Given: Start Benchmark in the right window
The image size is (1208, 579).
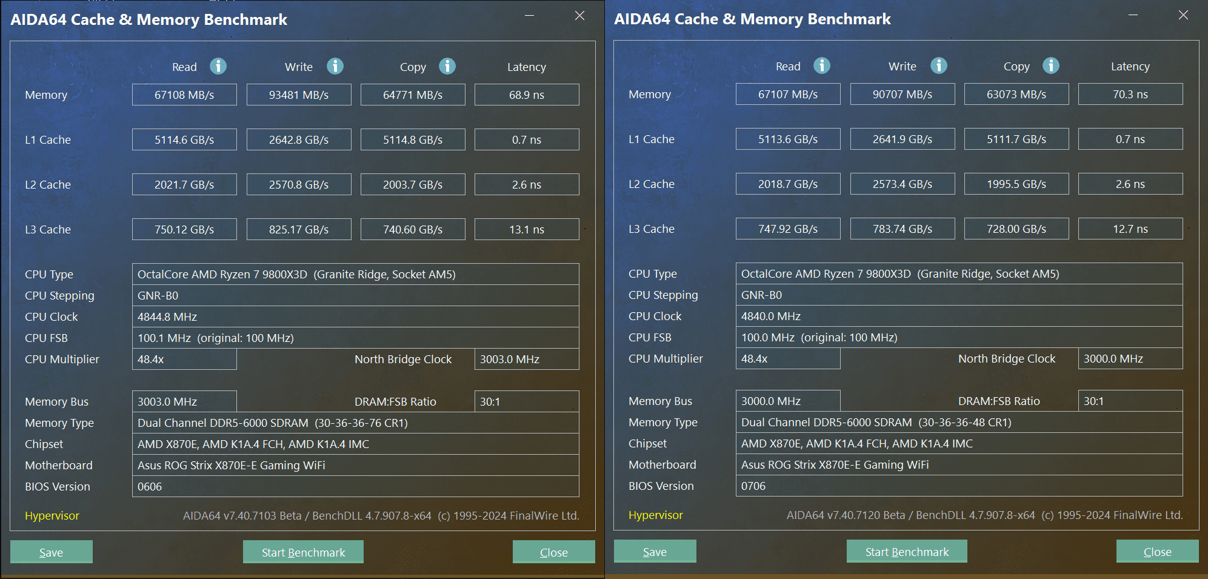Looking at the screenshot, I should pyautogui.click(x=907, y=552).
